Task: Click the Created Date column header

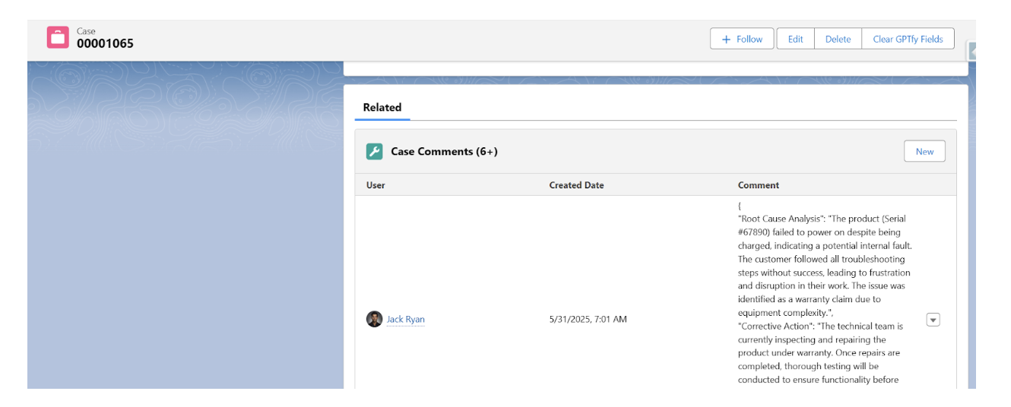Action: coord(576,185)
